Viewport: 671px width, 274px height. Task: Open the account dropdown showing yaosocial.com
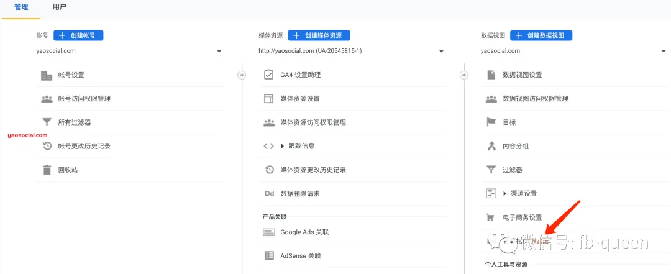(x=130, y=51)
